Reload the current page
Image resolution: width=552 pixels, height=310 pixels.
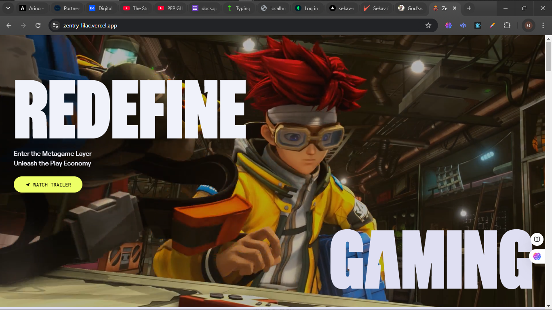(x=38, y=25)
